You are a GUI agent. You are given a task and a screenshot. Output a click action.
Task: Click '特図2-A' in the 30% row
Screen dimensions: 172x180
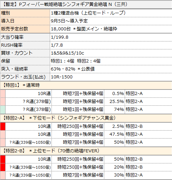(134, 175)
